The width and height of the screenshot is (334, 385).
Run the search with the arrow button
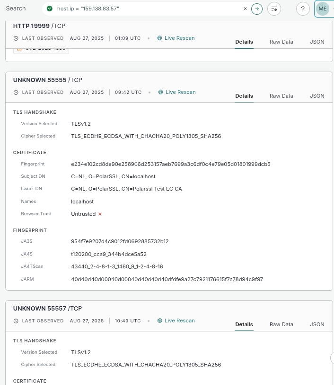click(256, 9)
